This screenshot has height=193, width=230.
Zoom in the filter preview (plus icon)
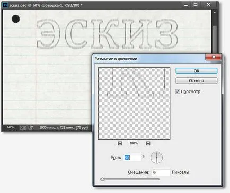148,143
